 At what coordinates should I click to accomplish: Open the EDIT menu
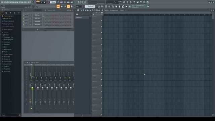tap(5, 2)
